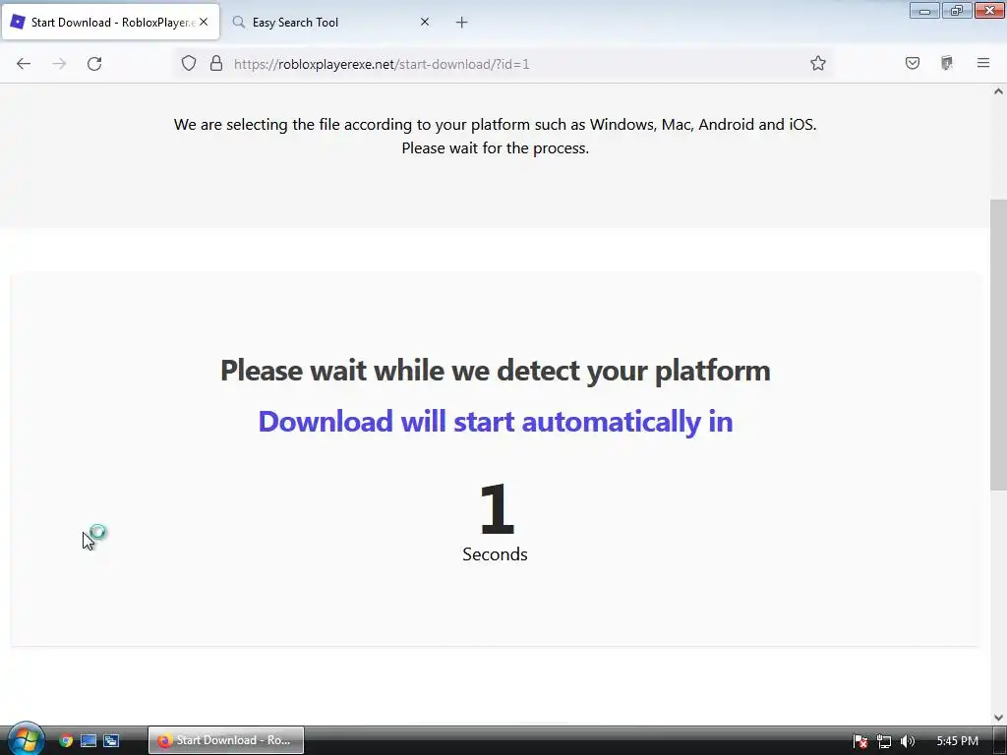
Task: Click the 'Download will start automatically in' text
Action: point(496,422)
